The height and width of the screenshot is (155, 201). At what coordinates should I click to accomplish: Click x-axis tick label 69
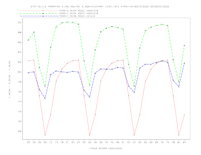[157, 142]
